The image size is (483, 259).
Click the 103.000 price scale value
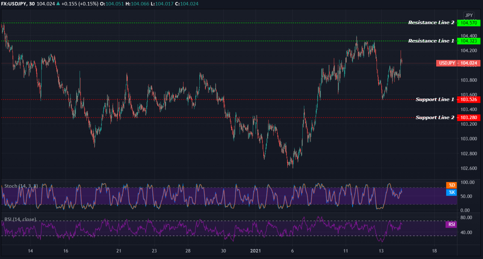[x=469, y=139]
